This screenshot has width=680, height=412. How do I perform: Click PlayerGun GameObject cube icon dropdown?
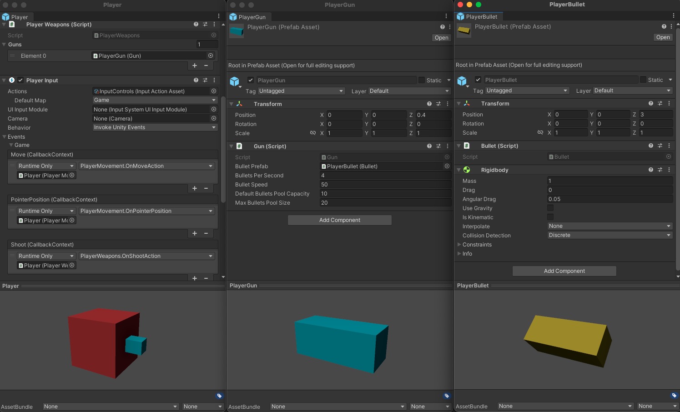pyautogui.click(x=235, y=82)
